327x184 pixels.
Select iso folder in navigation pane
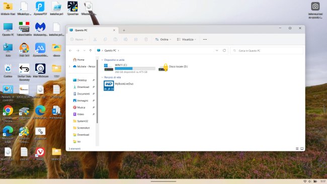click(x=77, y=141)
